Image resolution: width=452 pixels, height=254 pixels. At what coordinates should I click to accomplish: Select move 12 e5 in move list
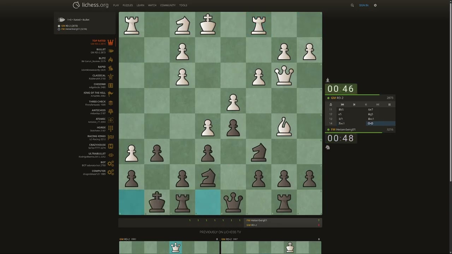tap(340, 114)
